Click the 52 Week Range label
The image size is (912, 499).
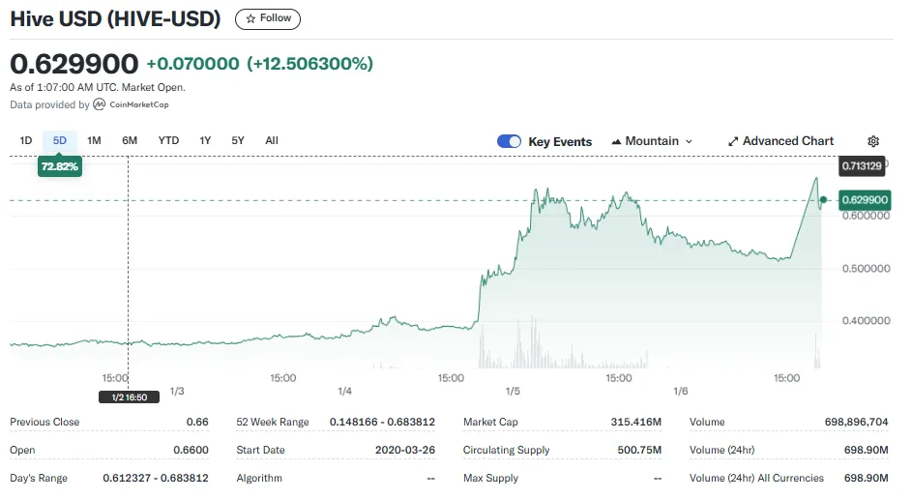[272, 423]
